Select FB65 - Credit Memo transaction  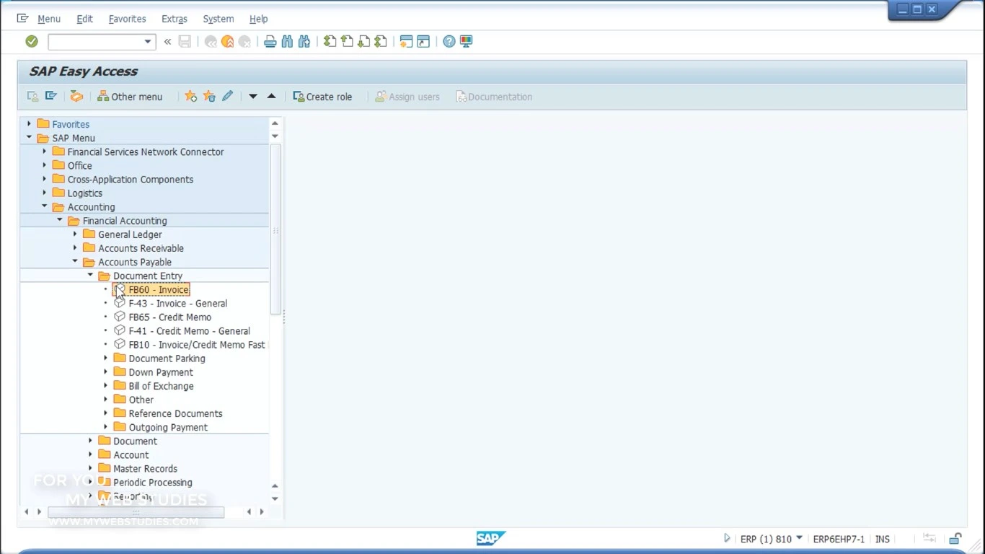click(170, 317)
